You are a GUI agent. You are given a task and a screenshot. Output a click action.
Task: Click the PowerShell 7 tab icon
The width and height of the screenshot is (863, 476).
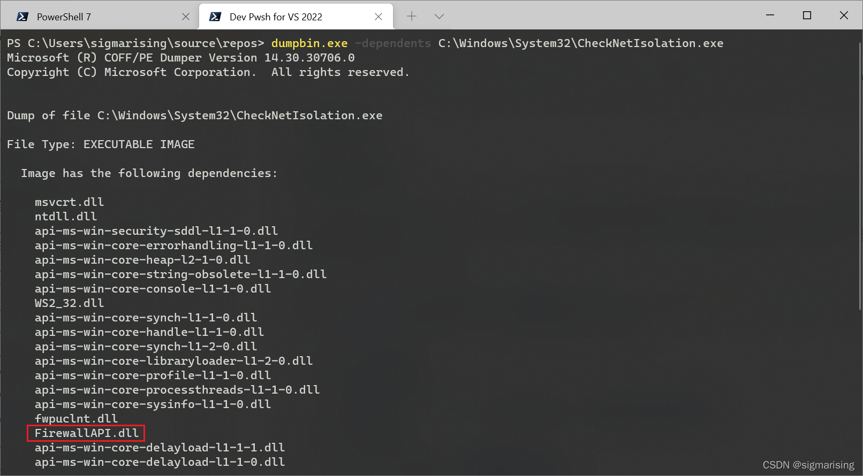[x=22, y=17]
